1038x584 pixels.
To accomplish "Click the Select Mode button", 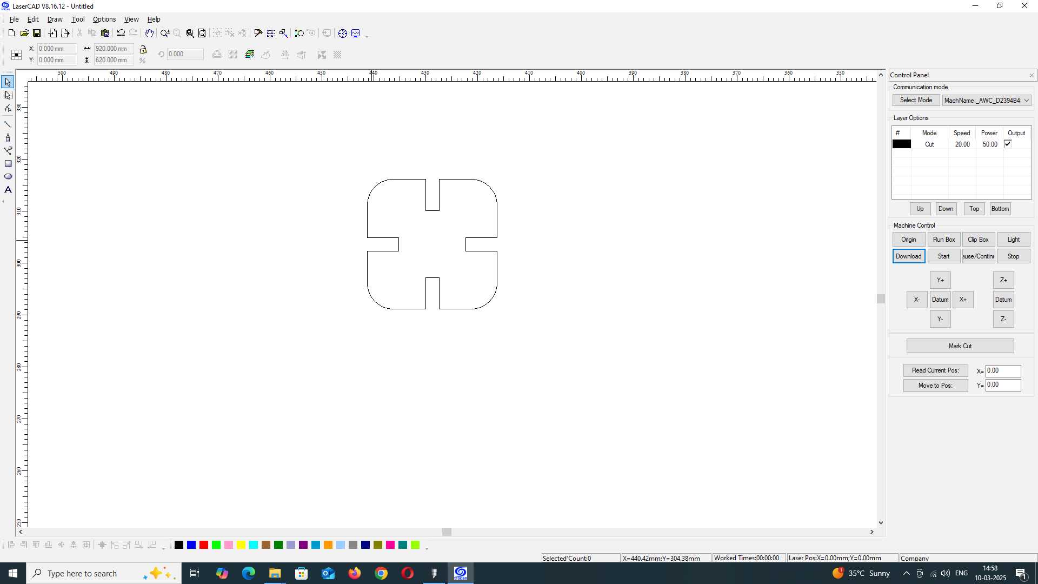I will tap(916, 100).
